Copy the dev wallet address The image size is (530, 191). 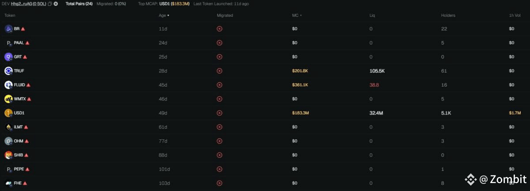click(x=50, y=4)
